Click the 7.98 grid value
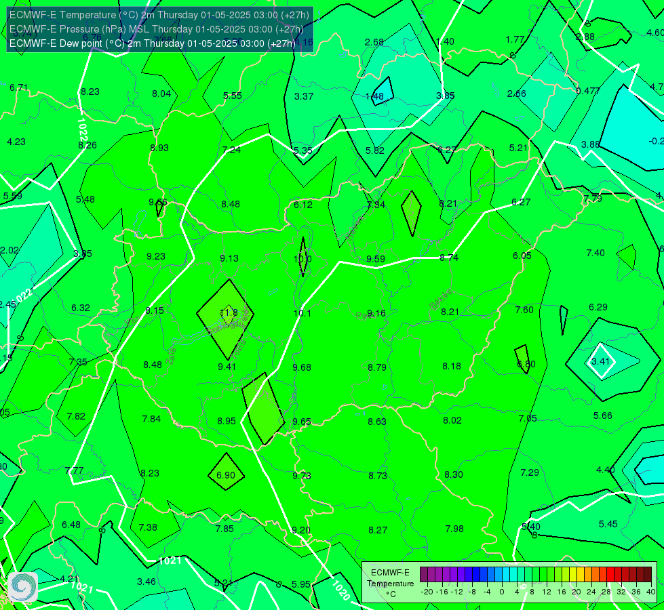The height and width of the screenshot is (610, 664). [454, 529]
